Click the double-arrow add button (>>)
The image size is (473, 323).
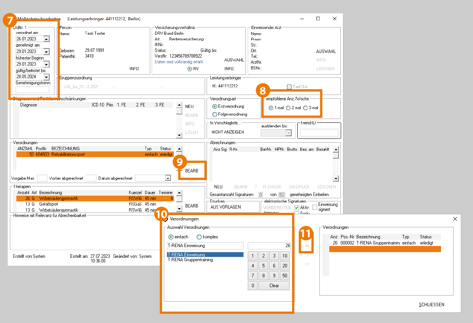(x=307, y=246)
